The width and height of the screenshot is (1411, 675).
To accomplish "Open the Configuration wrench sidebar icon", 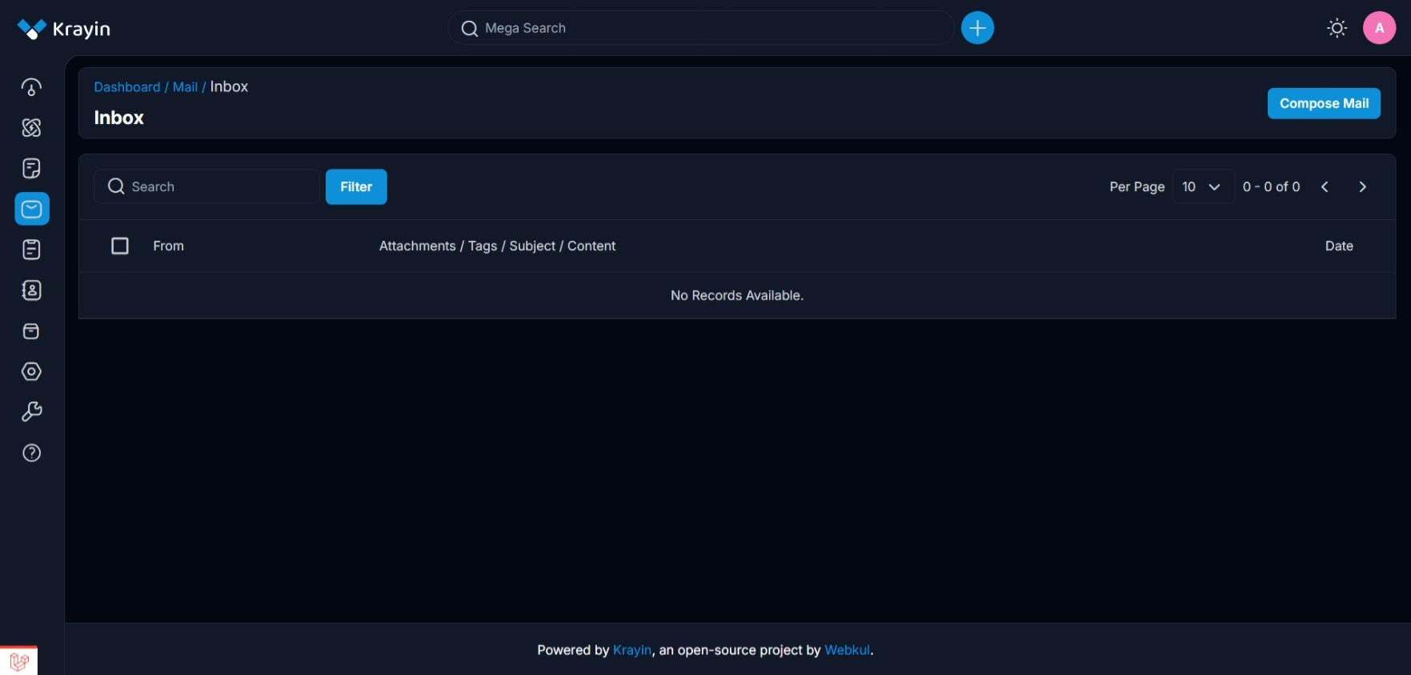I will pyautogui.click(x=31, y=412).
